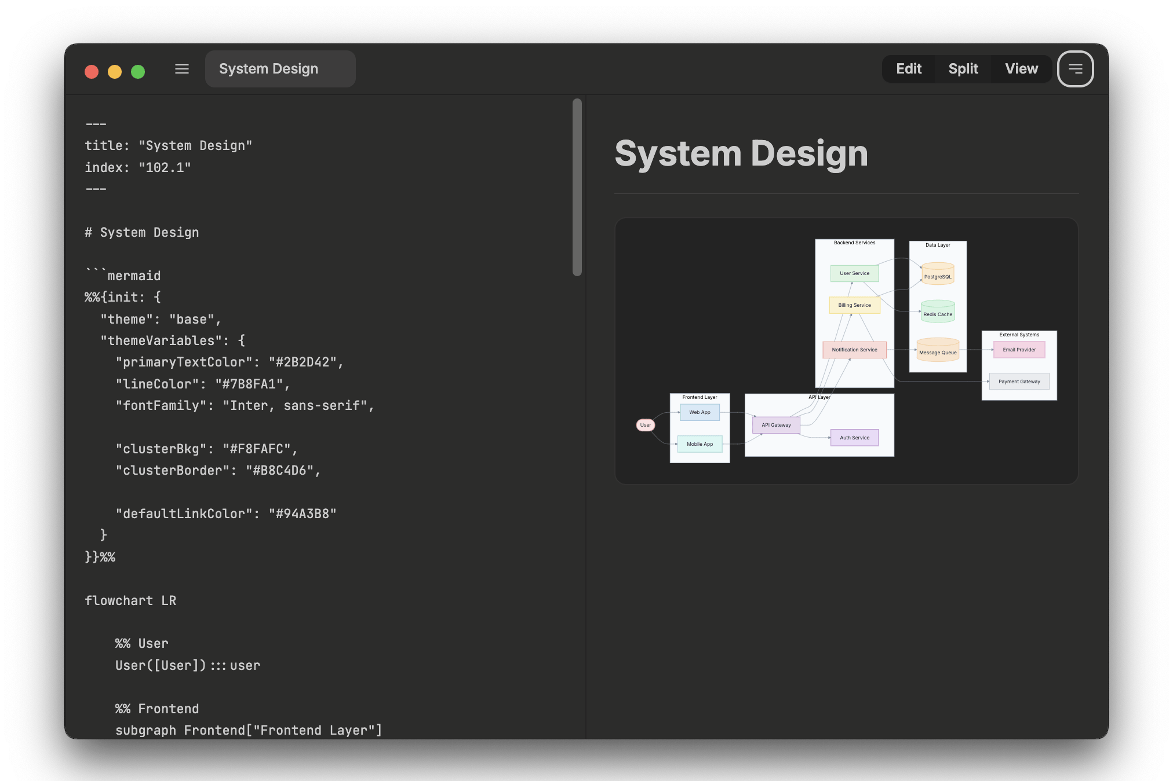
Task: Click the User Service diagram node
Action: [x=854, y=273]
